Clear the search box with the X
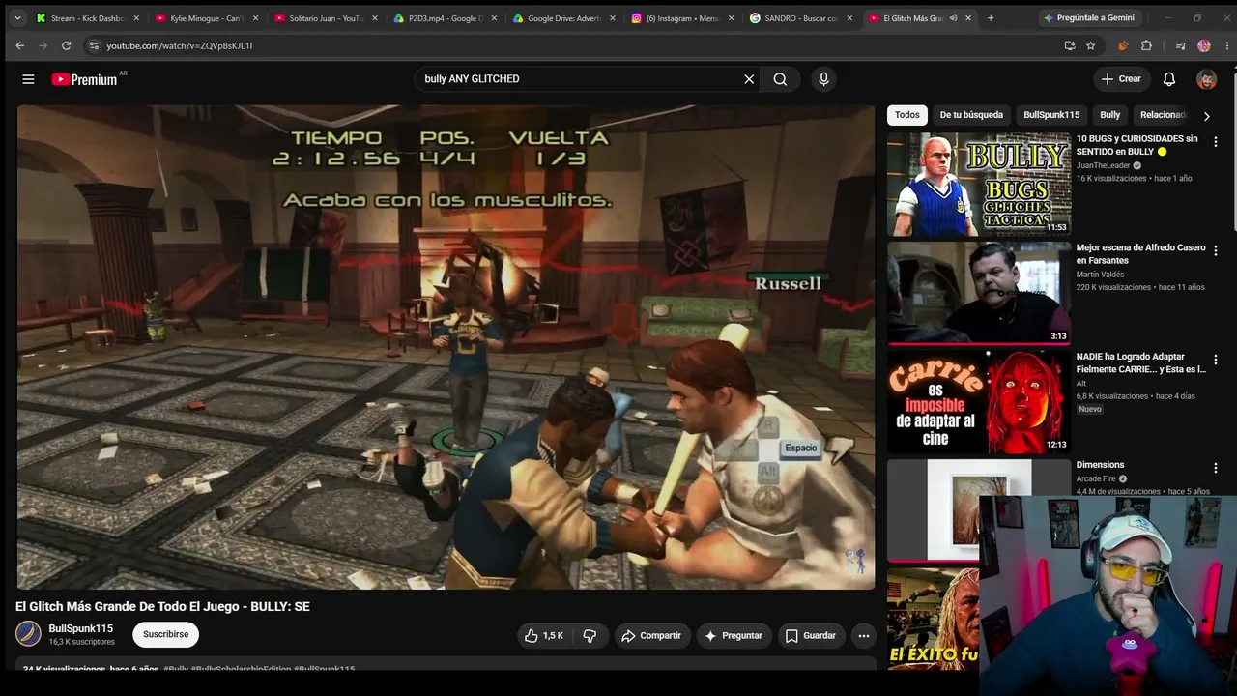The image size is (1237, 696). pyautogui.click(x=749, y=79)
